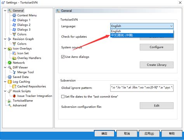Select Cached Repositories in settings tree
The width and height of the screenshot is (184, 140).
31,86
